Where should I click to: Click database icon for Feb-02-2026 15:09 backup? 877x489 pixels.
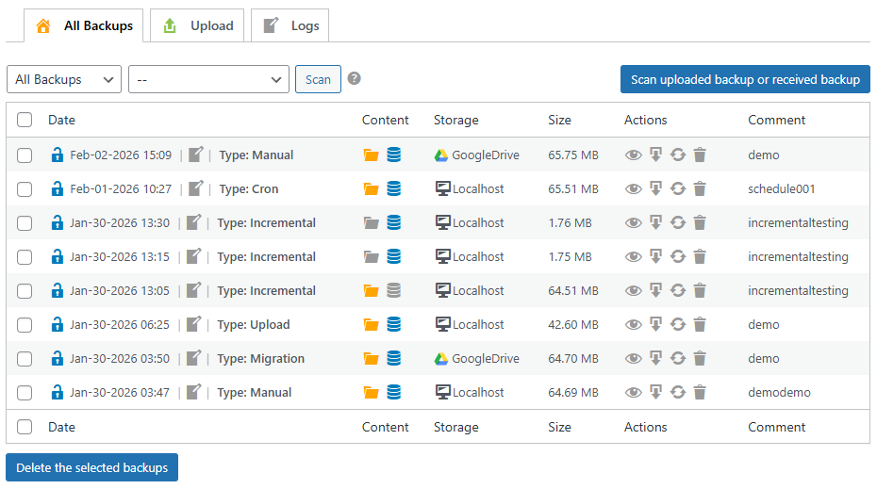point(394,155)
